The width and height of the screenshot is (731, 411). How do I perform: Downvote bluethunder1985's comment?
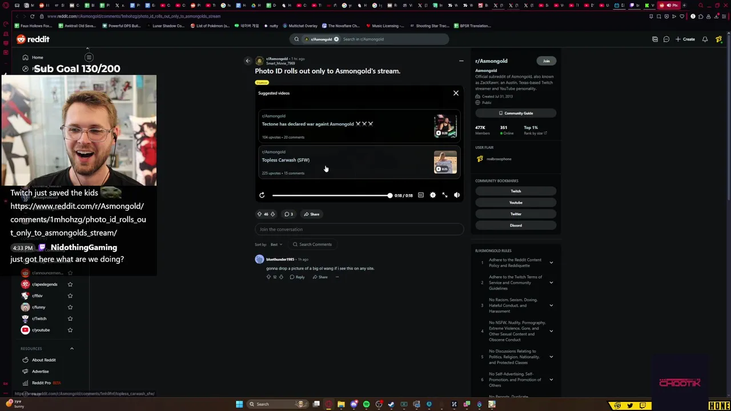[281, 277]
